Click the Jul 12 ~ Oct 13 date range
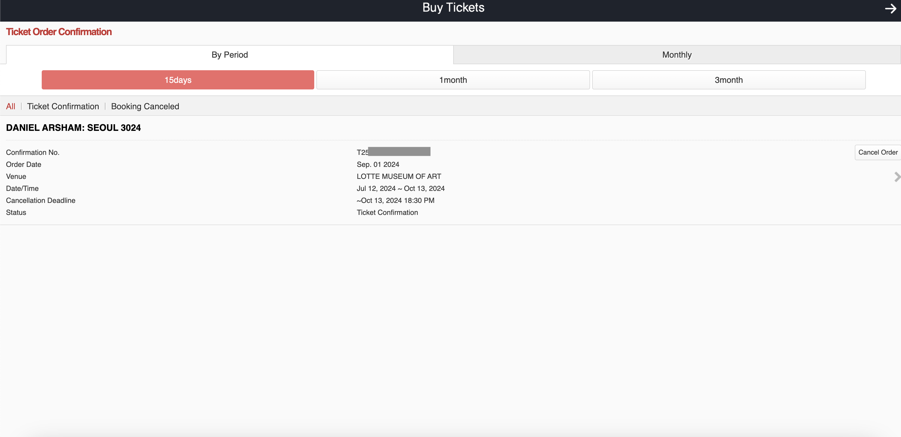The height and width of the screenshot is (437, 901). (x=400, y=188)
